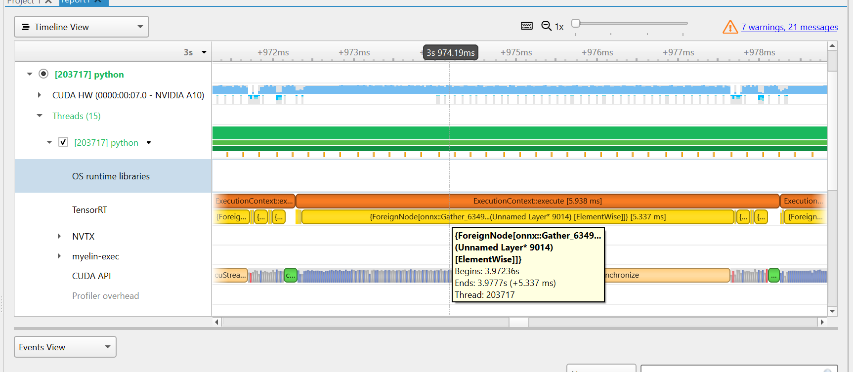This screenshot has width=853, height=372.
Task: Uncheck the [203717] python thread checkbox
Action: (63, 142)
